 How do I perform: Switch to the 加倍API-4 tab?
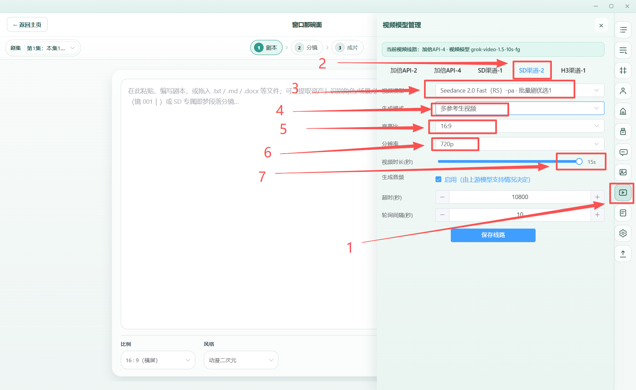tap(447, 71)
